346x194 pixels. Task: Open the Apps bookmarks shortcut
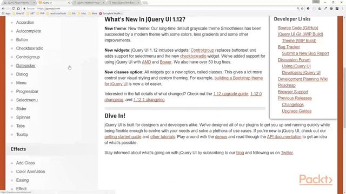6,13
